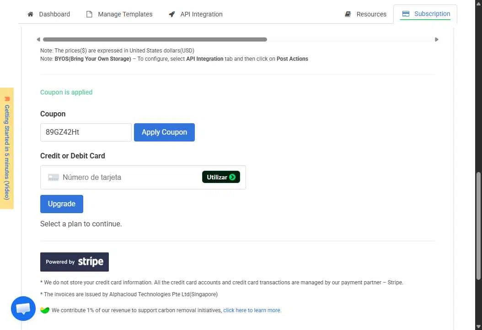
Task: Click the Resources book icon
Action: 348,14
